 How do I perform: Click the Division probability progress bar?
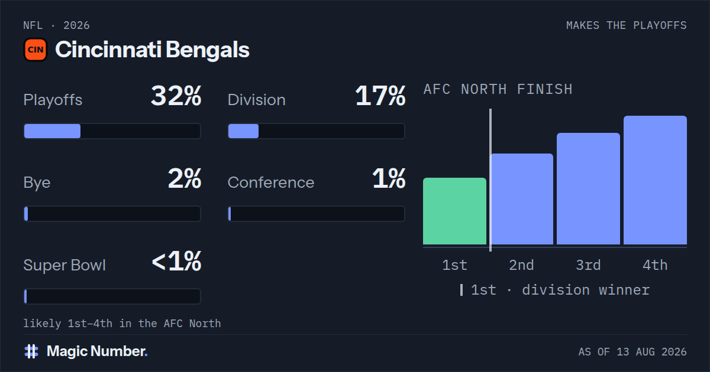click(x=317, y=131)
